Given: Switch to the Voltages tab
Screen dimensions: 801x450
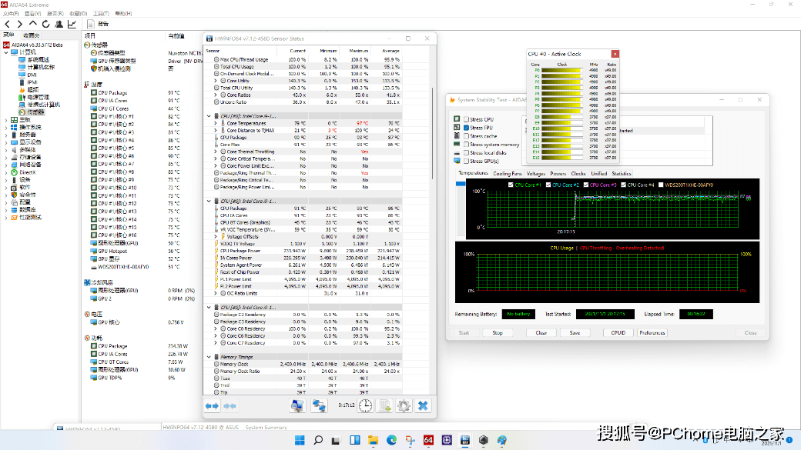Looking at the screenshot, I should pos(536,174).
